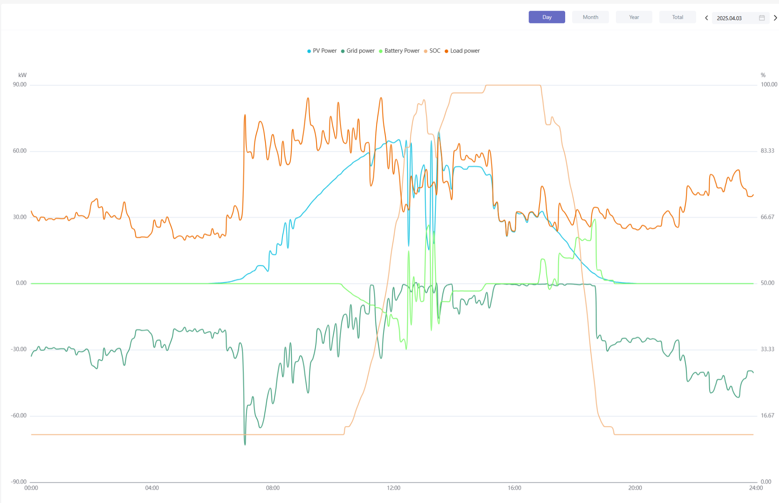This screenshot has width=779, height=503.
Task: Select the Total view button
Action: (677, 17)
